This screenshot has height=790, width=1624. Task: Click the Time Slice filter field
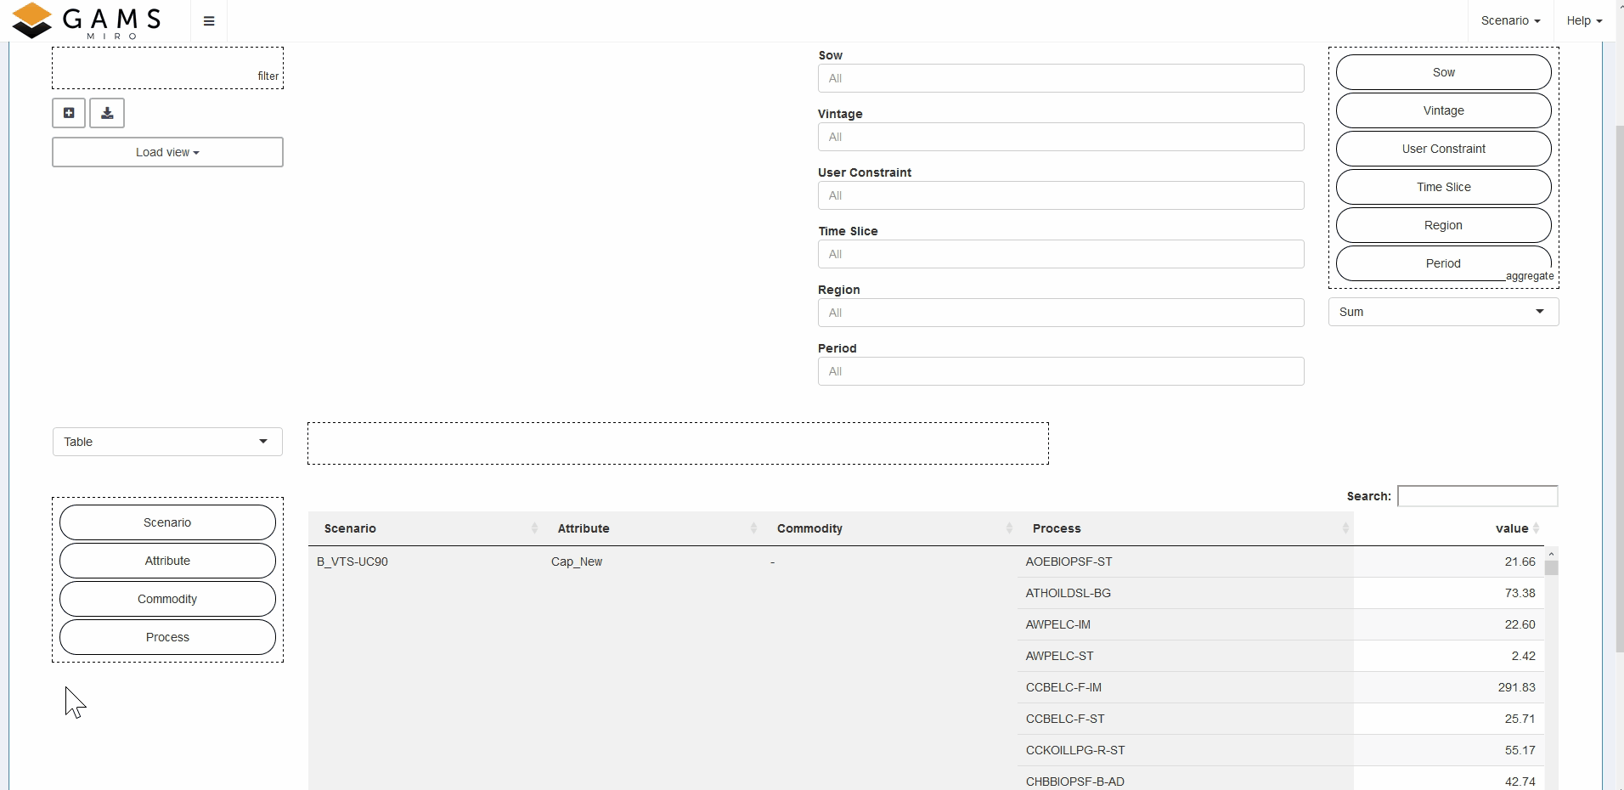pos(1060,254)
